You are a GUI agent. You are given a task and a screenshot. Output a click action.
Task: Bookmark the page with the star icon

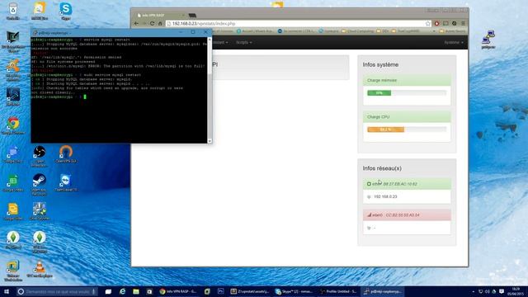[427, 24]
